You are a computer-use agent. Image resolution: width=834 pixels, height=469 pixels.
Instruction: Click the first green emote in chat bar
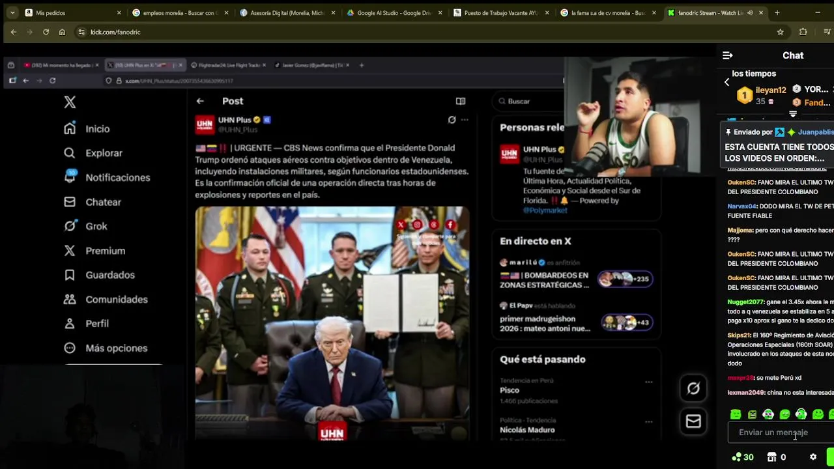click(736, 414)
